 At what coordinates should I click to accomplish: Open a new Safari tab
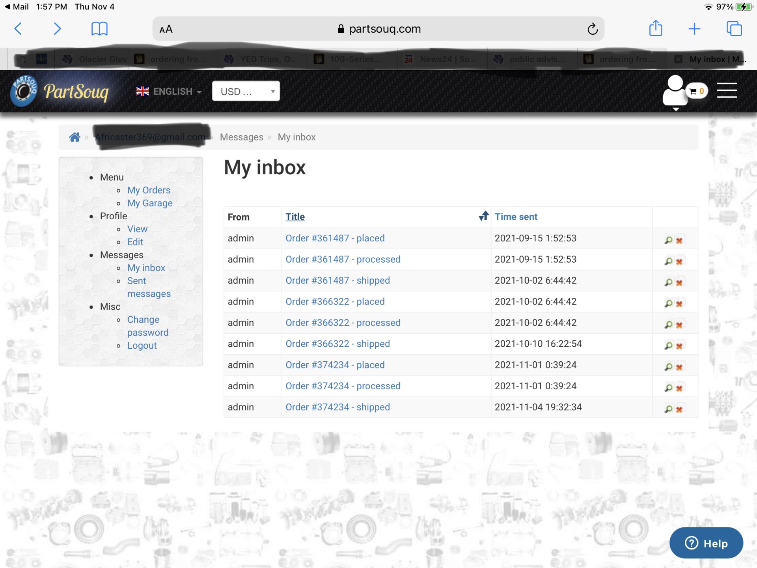pos(694,29)
